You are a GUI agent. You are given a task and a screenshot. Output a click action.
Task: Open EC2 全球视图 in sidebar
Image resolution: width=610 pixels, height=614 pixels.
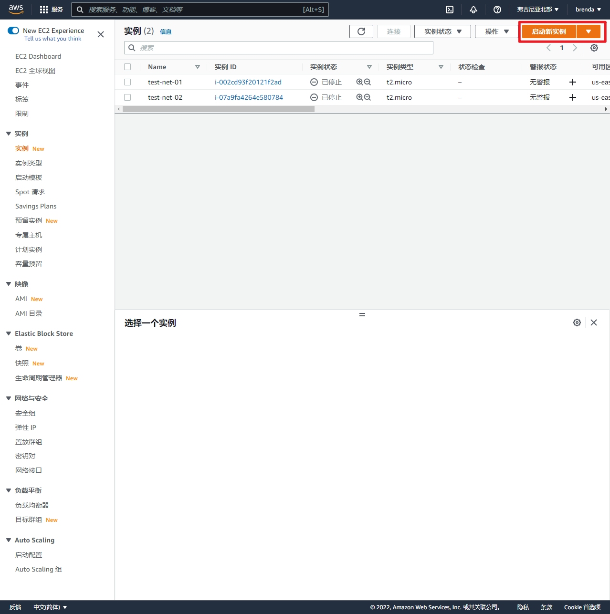(x=35, y=71)
